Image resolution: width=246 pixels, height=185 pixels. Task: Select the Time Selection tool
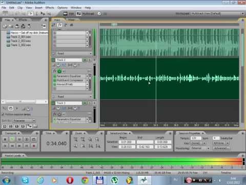[36, 13]
